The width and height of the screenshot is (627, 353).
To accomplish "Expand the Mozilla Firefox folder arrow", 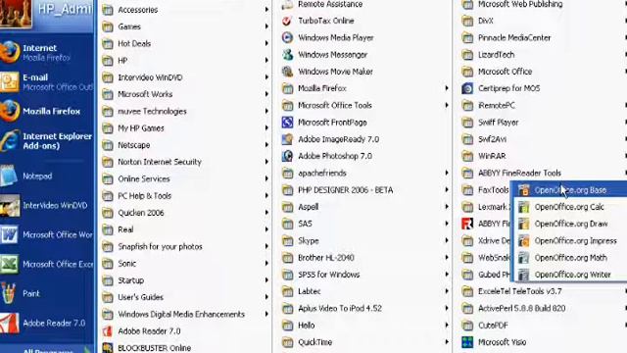I will click(447, 88).
